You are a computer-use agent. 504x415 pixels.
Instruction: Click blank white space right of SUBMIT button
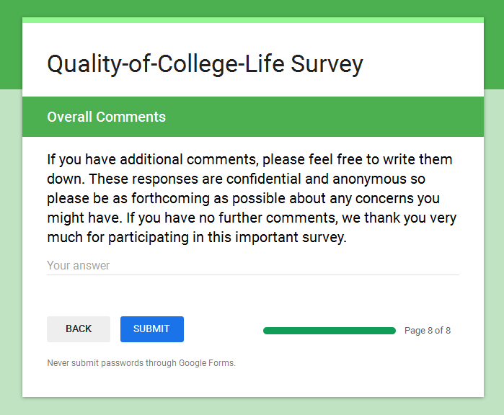click(222, 329)
